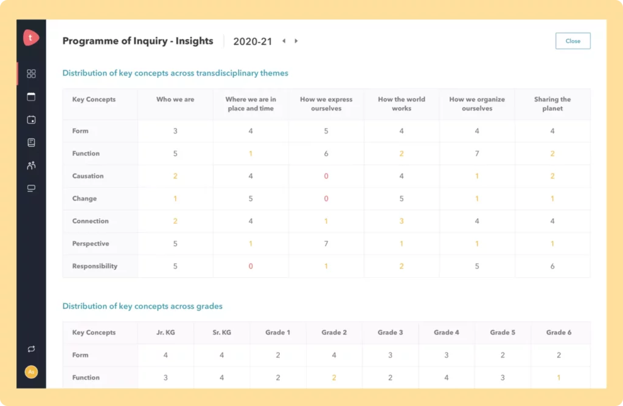Image resolution: width=623 pixels, height=406 pixels.
Task: Go to the next academic year
Action: point(296,41)
